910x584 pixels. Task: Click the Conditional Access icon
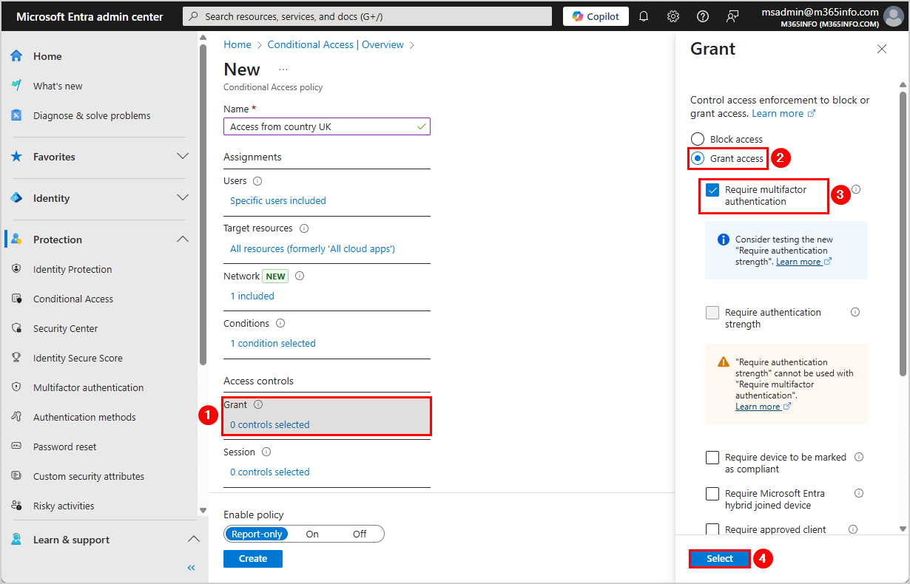pyautogui.click(x=16, y=299)
